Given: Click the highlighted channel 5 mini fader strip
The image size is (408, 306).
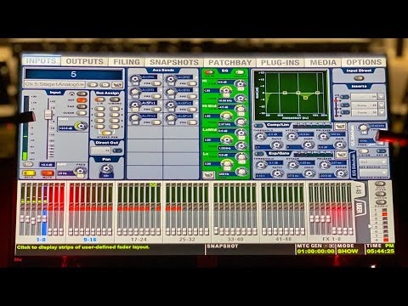Looking at the screenshot, I should tap(44, 209).
